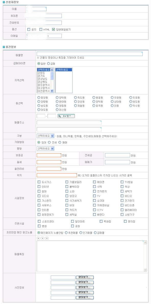
Task: Open the 구분 선택하세요 dropdown
Action: coord(45,136)
